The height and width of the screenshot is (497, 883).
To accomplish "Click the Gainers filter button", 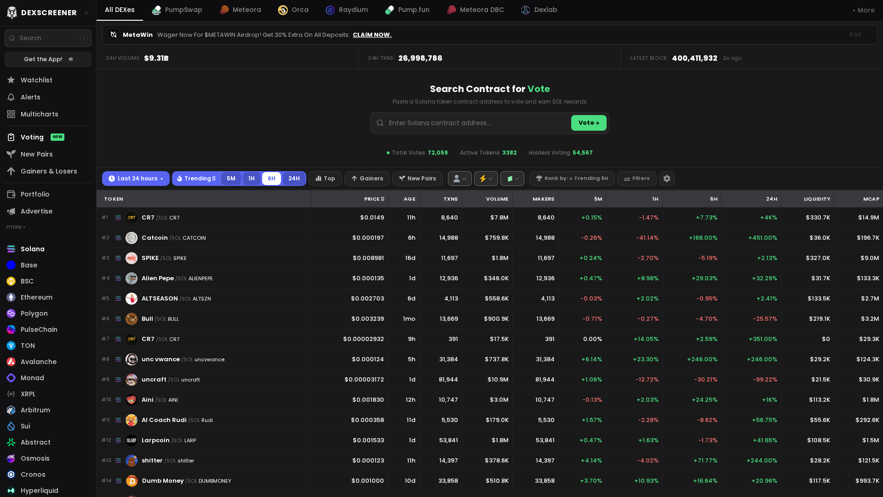I will click(x=367, y=179).
